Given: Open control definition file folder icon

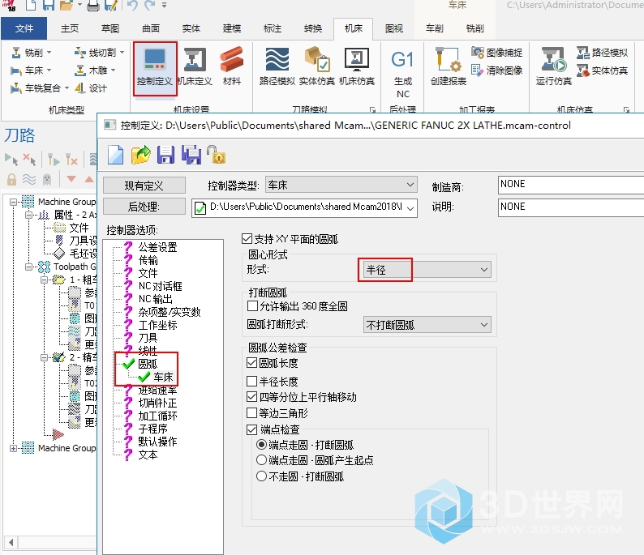Looking at the screenshot, I should (x=140, y=155).
